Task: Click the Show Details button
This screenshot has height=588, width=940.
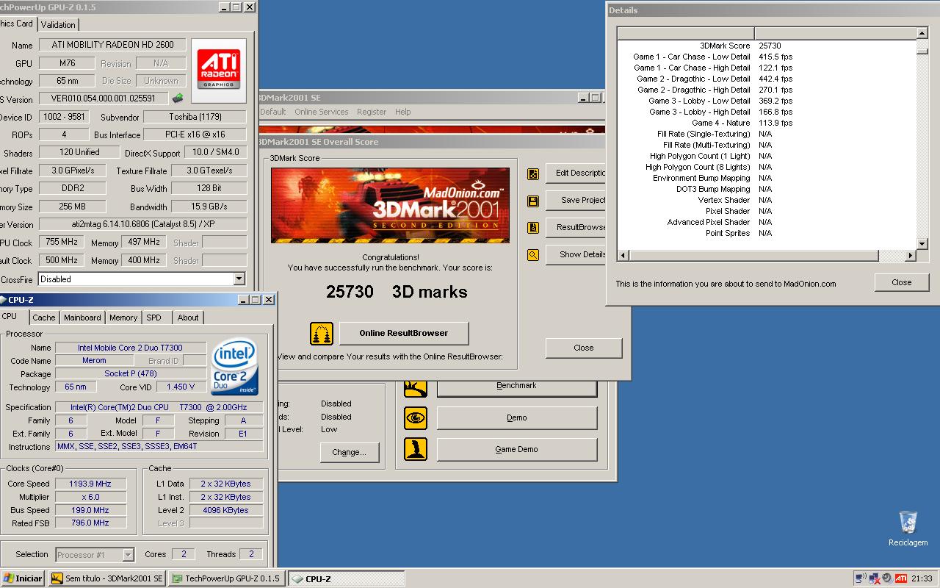Action: (576, 254)
